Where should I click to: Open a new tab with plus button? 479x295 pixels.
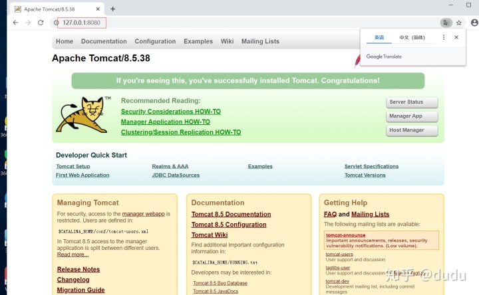[x=112, y=9]
